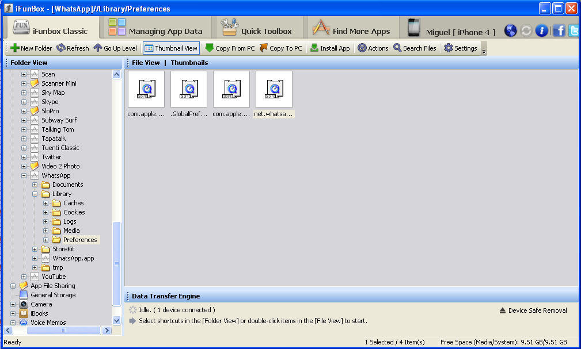Expand the Documents folder node
This screenshot has height=349, width=581.
coord(35,185)
